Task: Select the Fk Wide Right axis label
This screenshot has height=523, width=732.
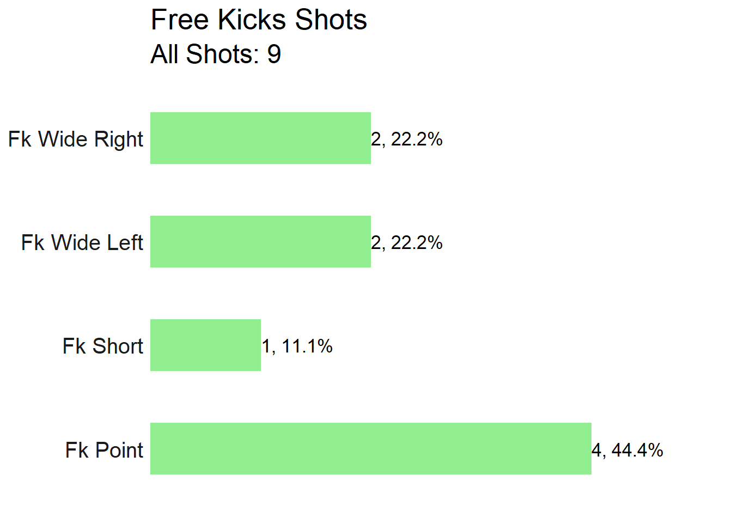Action: pos(76,139)
